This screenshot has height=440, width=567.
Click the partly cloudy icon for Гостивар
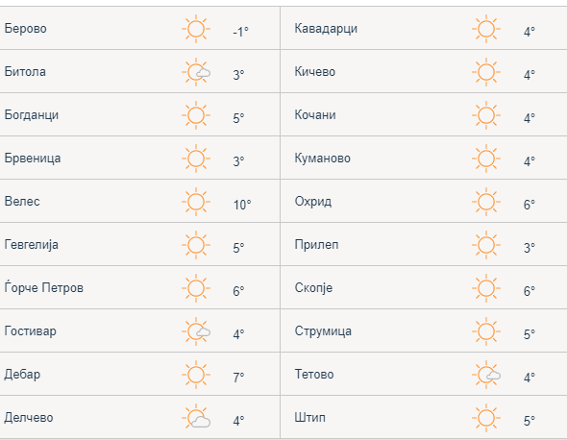tap(196, 331)
